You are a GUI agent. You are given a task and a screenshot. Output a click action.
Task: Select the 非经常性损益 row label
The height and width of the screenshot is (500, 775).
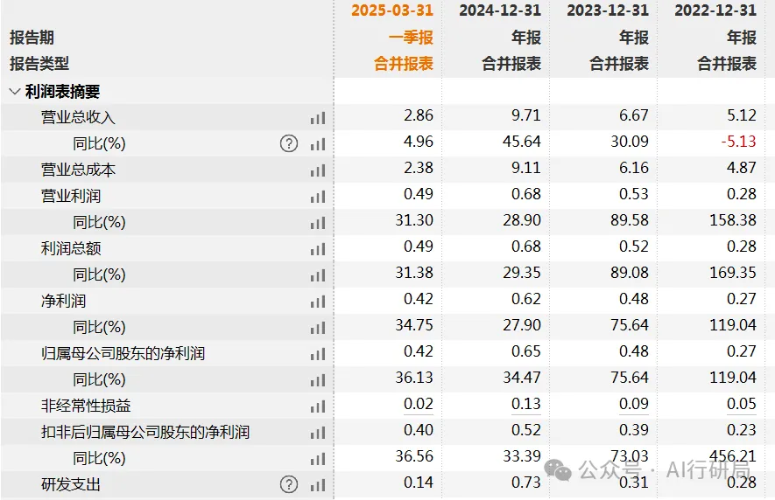(86, 406)
